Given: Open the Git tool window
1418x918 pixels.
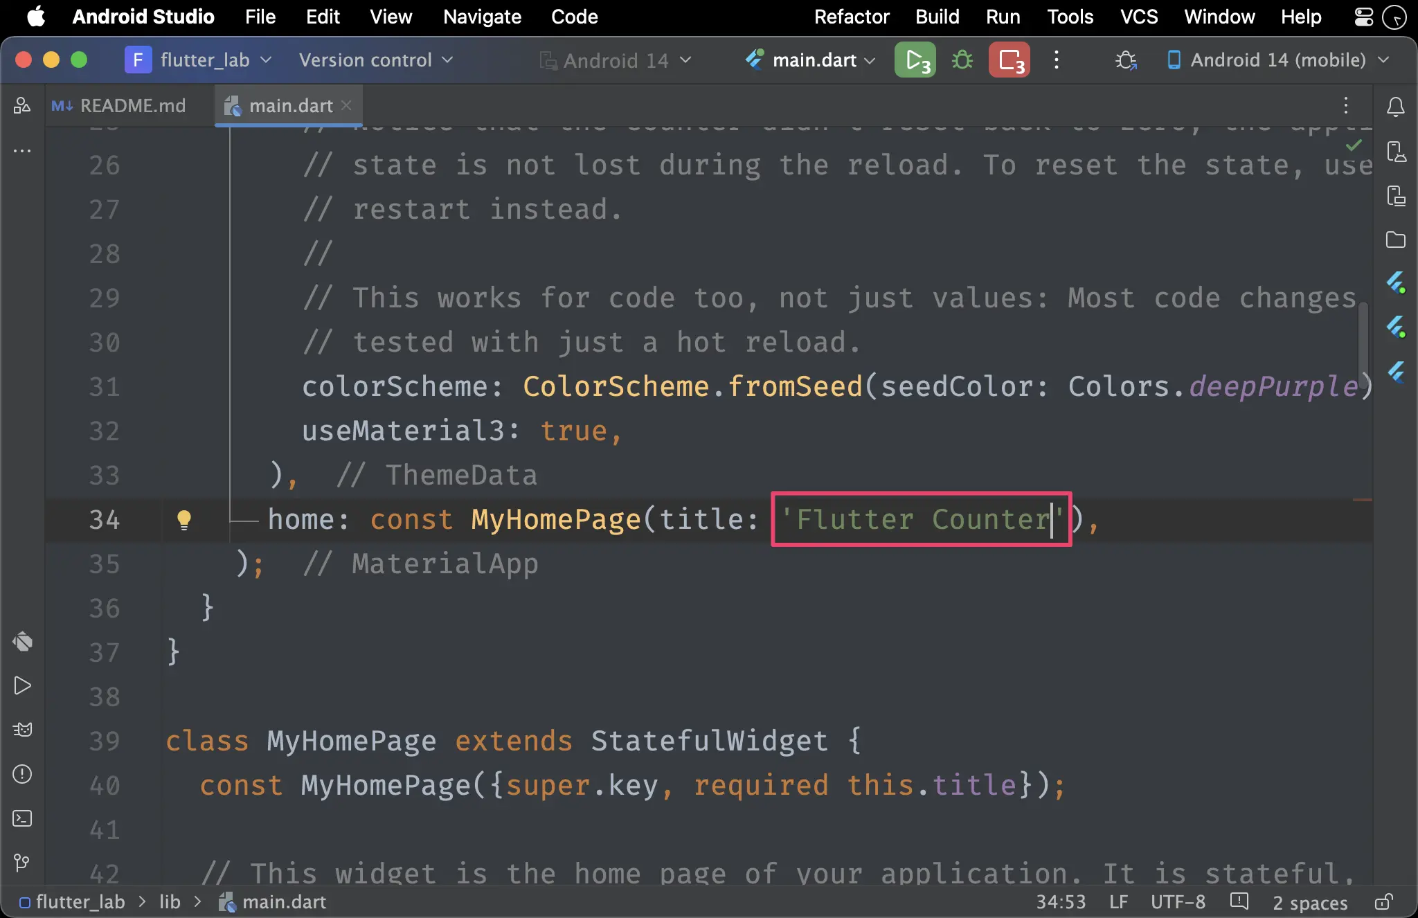Looking at the screenshot, I should [22, 863].
